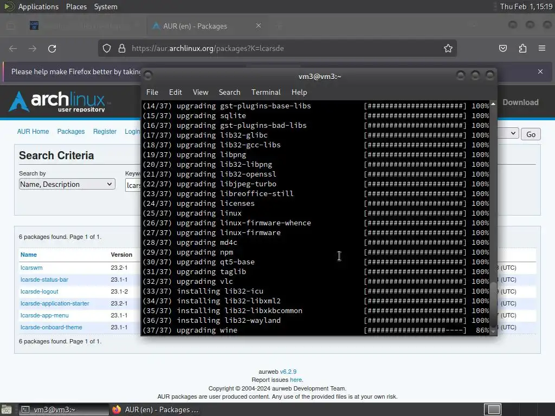This screenshot has width=555, height=416.
Task: Click the wine upgrade progress bar at 86%
Action: [415, 330]
